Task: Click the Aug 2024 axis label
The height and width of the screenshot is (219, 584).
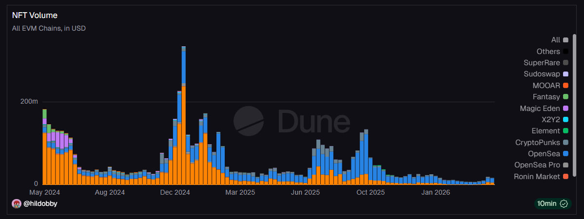Action: [109, 192]
